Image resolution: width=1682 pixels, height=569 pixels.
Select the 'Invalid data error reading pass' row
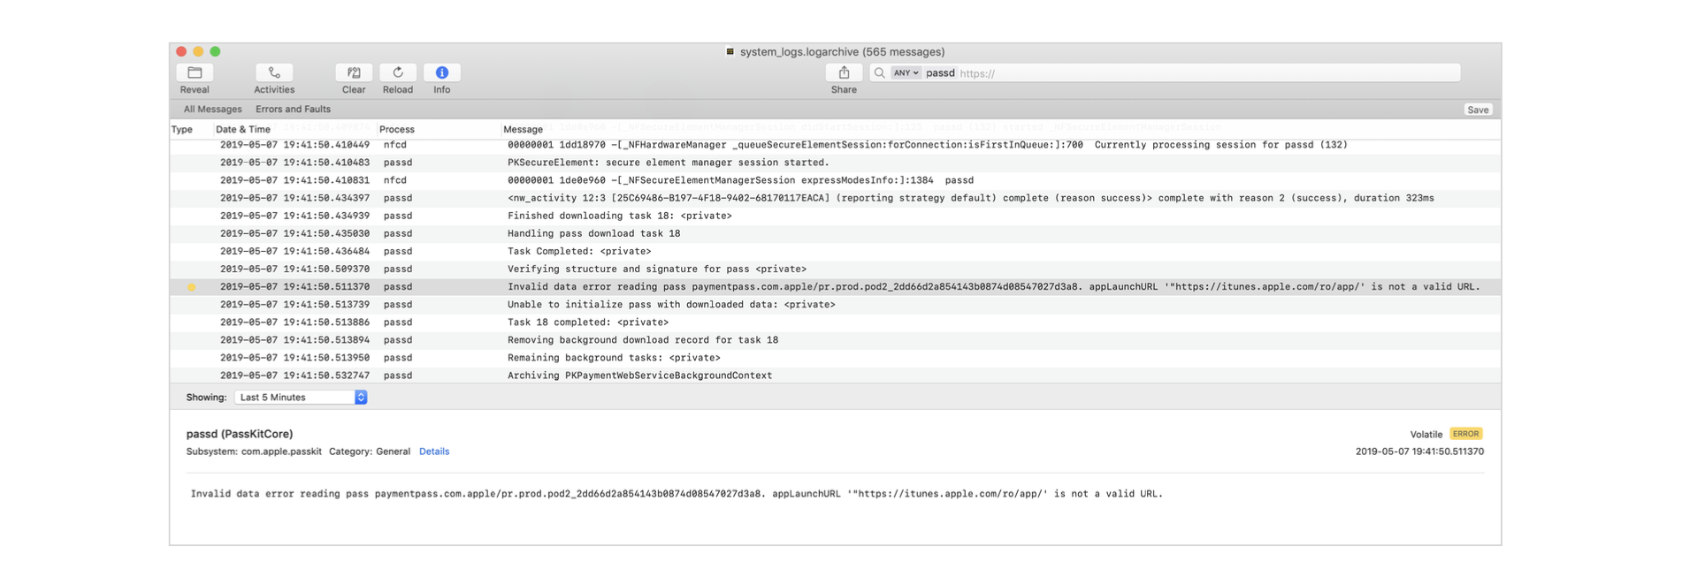pos(836,287)
